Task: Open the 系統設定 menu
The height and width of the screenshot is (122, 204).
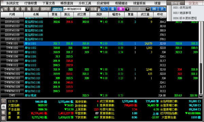Action: (x=13, y=3)
